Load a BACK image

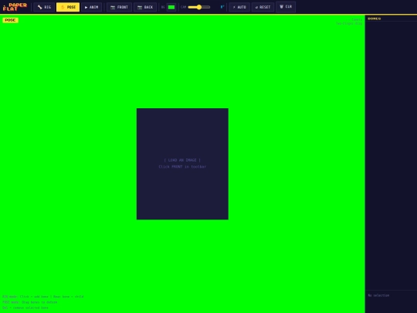tap(145, 7)
